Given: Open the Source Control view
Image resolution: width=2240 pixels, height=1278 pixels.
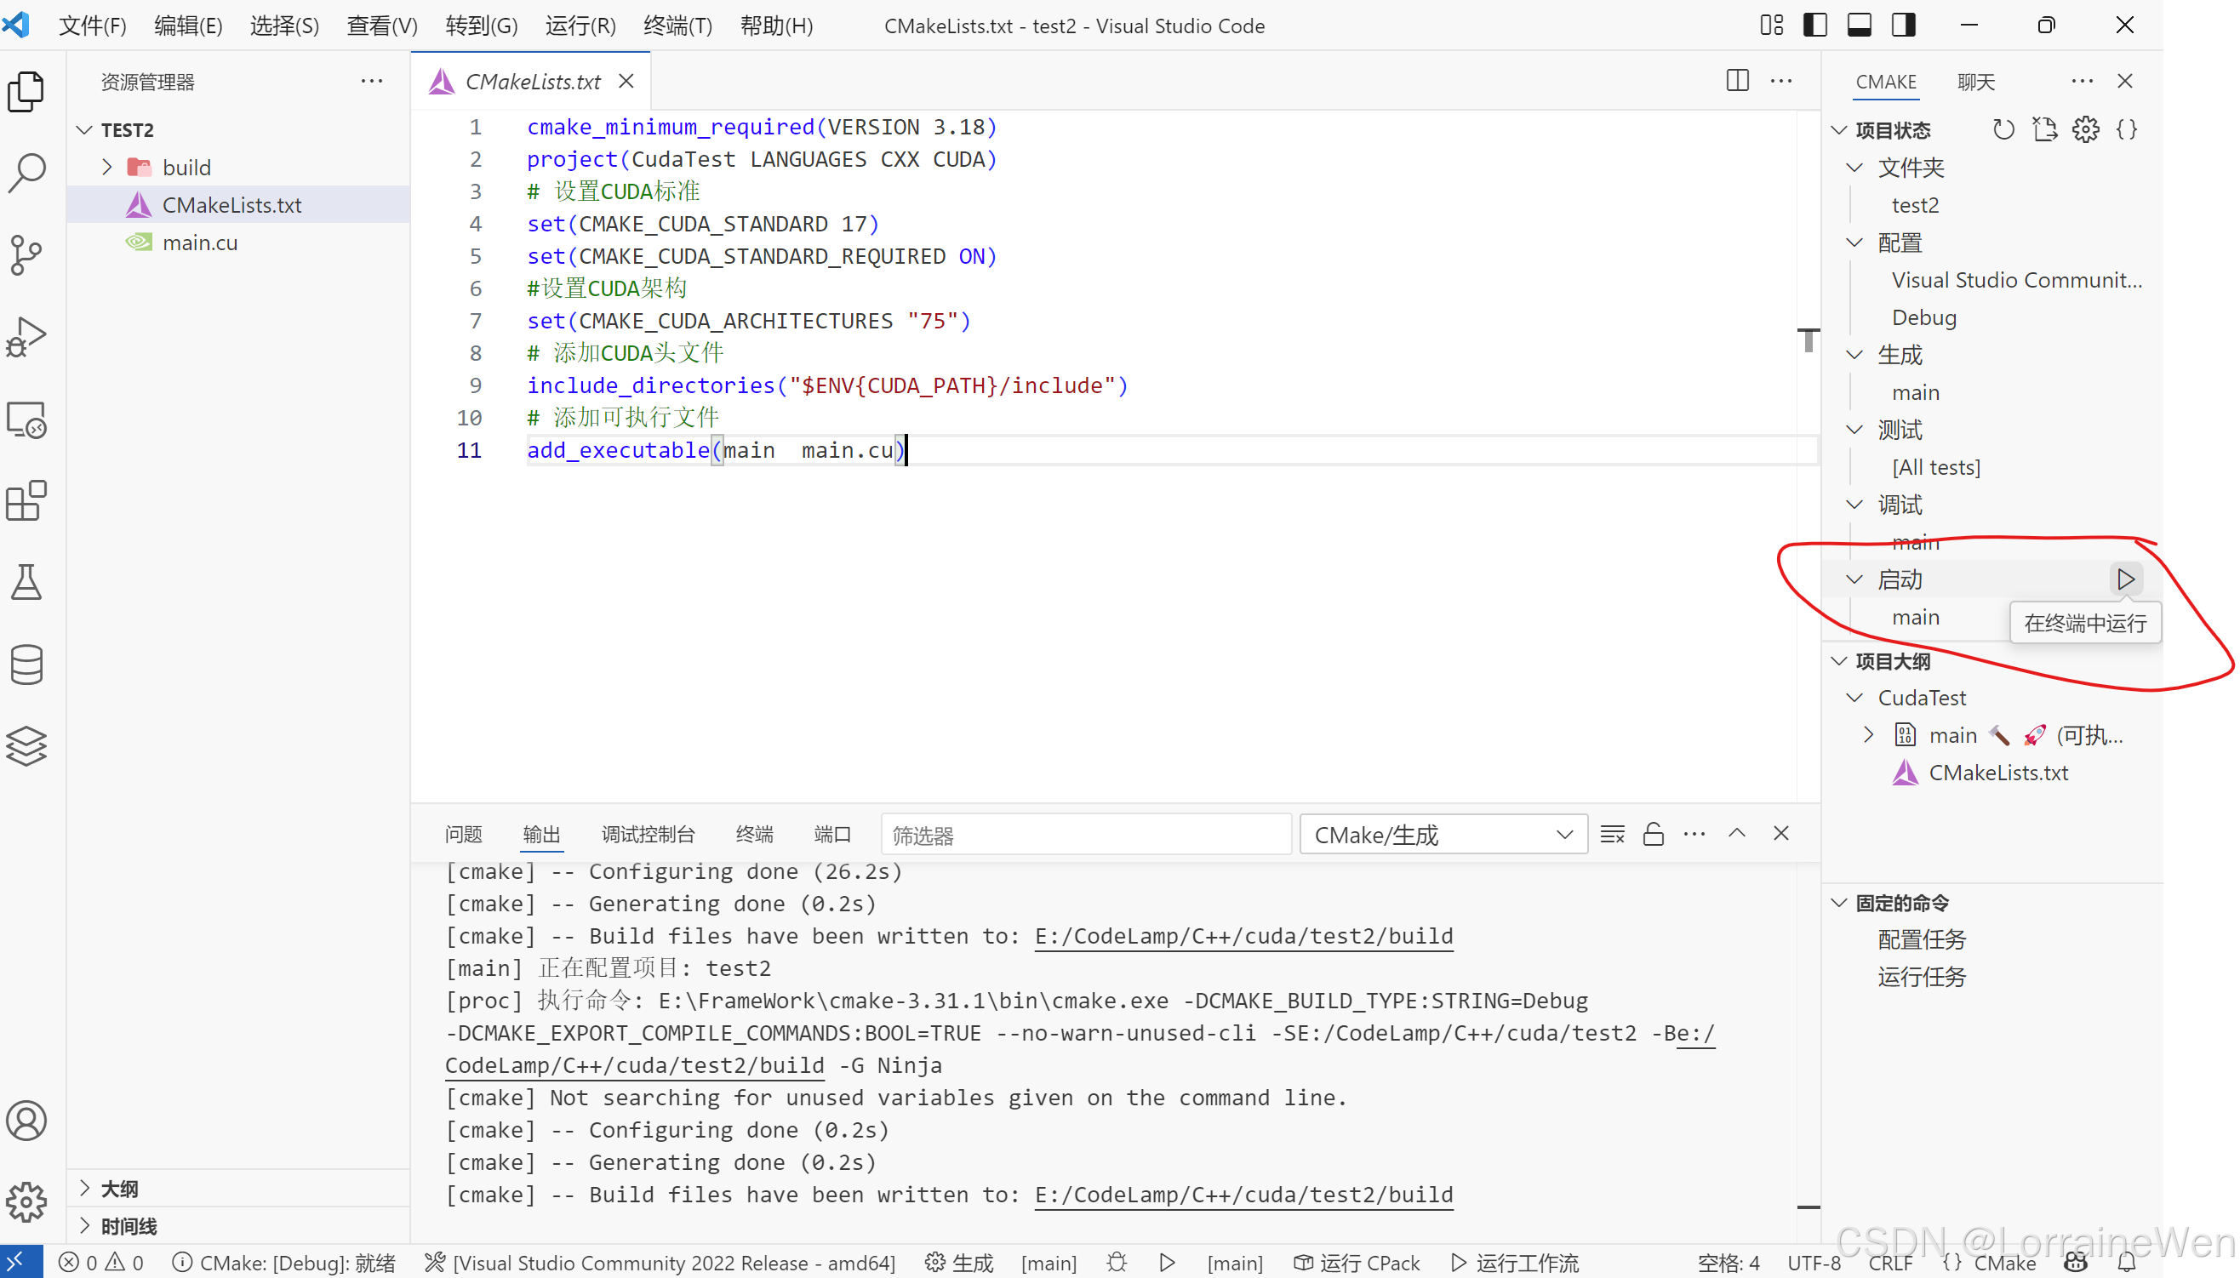Looking at the screenshot, I should tap(26, 255).
